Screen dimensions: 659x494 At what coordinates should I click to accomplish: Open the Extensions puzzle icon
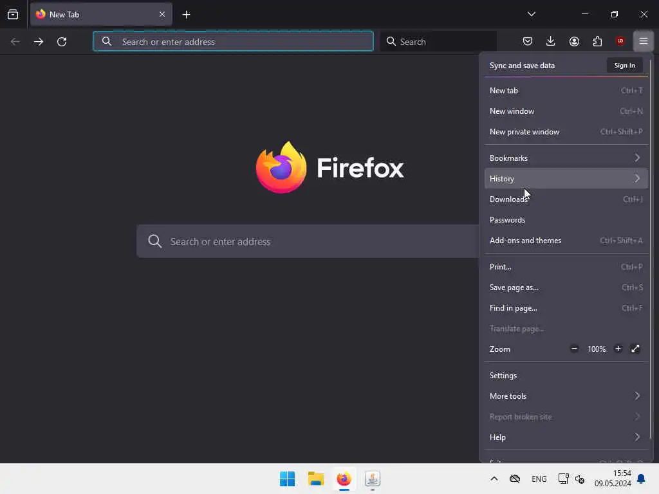597,41
